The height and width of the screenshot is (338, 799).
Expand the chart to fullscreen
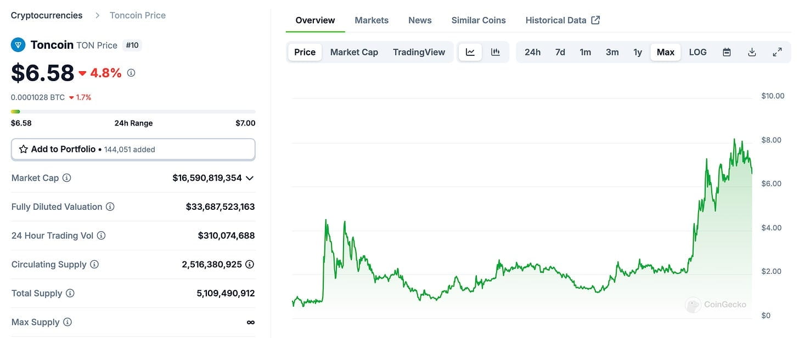click(x=777, y=52)
